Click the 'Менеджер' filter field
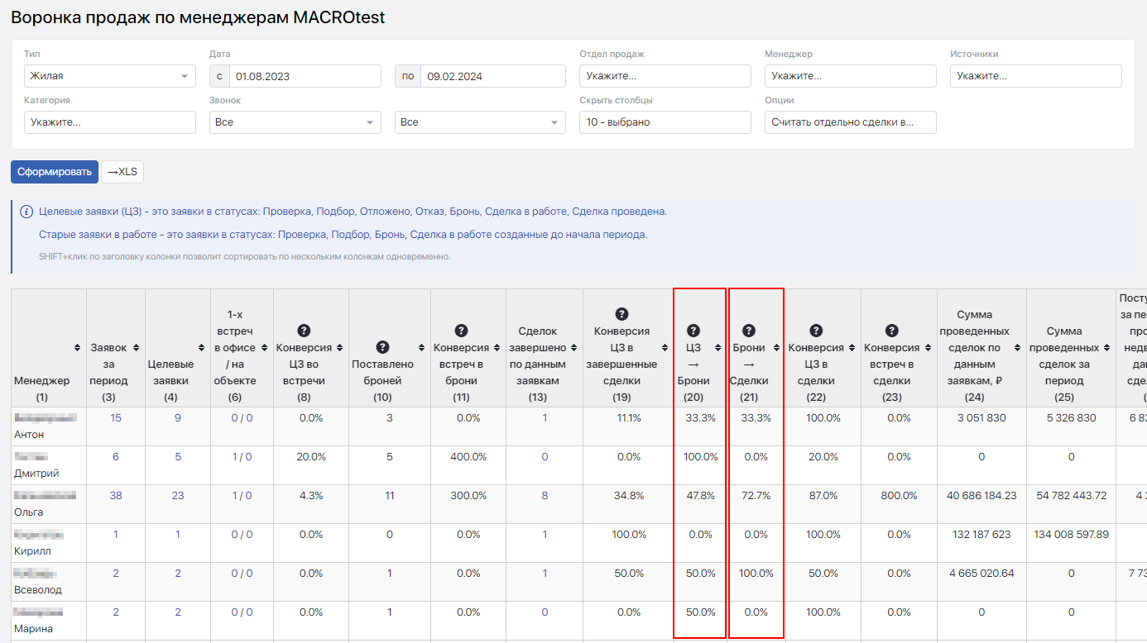 (850, 76)
